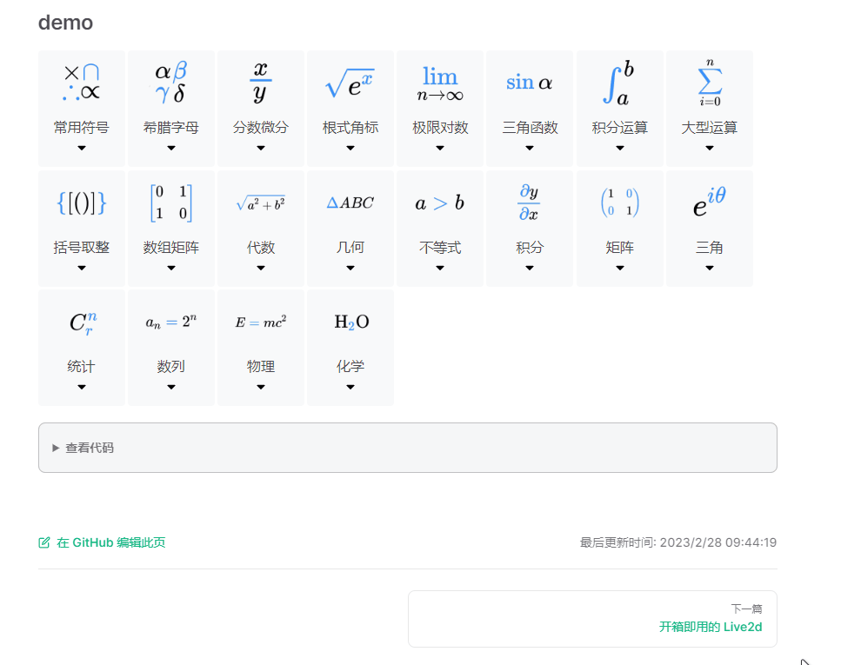The width and height of the screenshot is (861, 665).
Task: Select the 常用符号 (common symbols) icon
Action: tap(81, 82)
